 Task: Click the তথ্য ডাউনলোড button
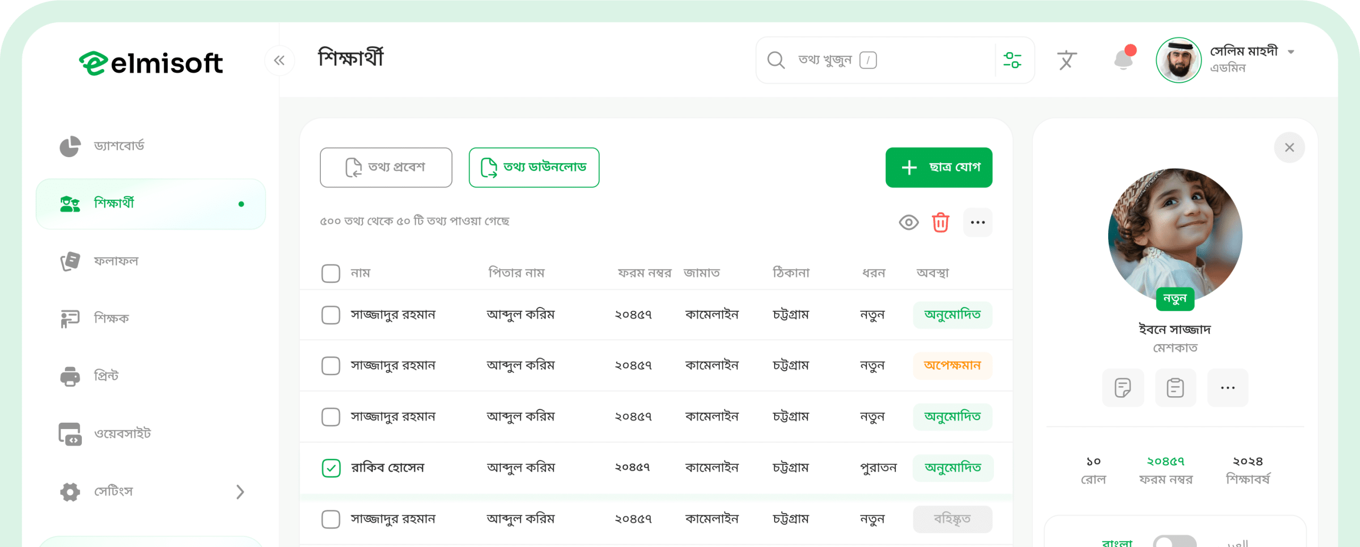coord(534,167)
